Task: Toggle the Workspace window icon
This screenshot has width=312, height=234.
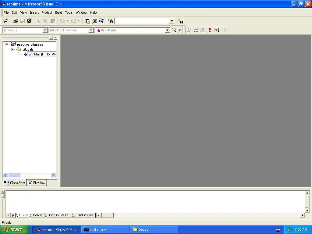Action: point(87,21)
